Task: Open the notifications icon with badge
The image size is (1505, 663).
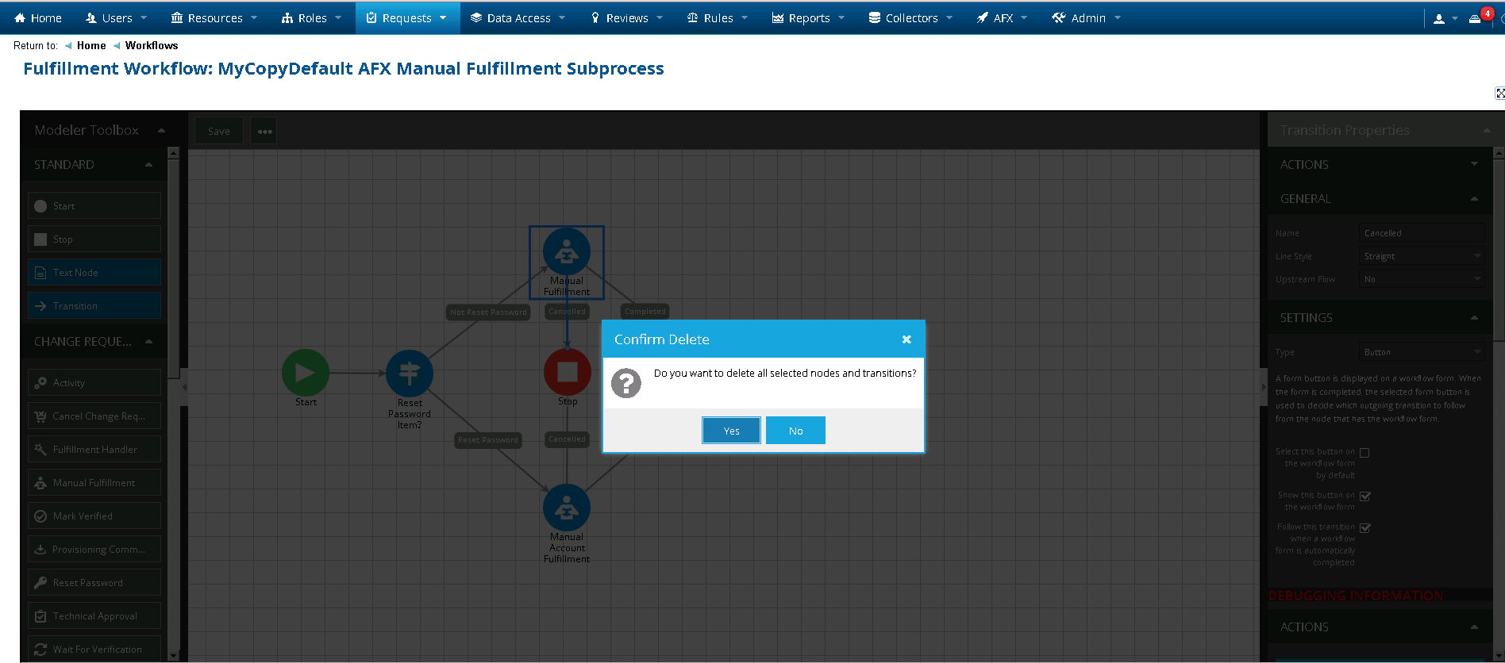Action: (x=1476, y=18)
